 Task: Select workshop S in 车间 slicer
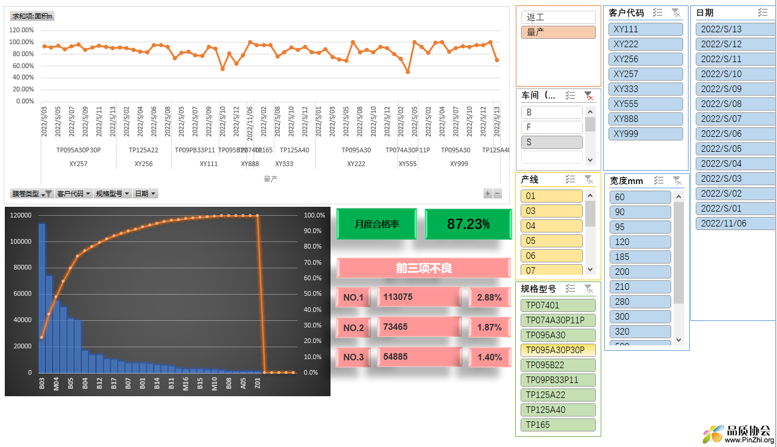tap(552, 142)
